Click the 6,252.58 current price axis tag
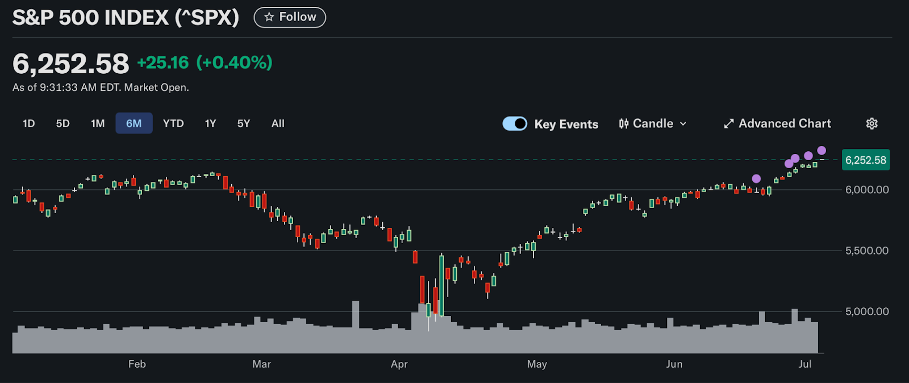This screenshot has height=383, width=909. pos(866,160)
